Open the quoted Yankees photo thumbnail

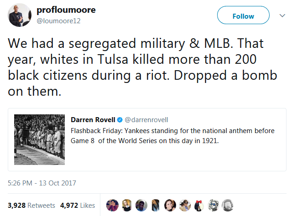[x=39, y=139]
